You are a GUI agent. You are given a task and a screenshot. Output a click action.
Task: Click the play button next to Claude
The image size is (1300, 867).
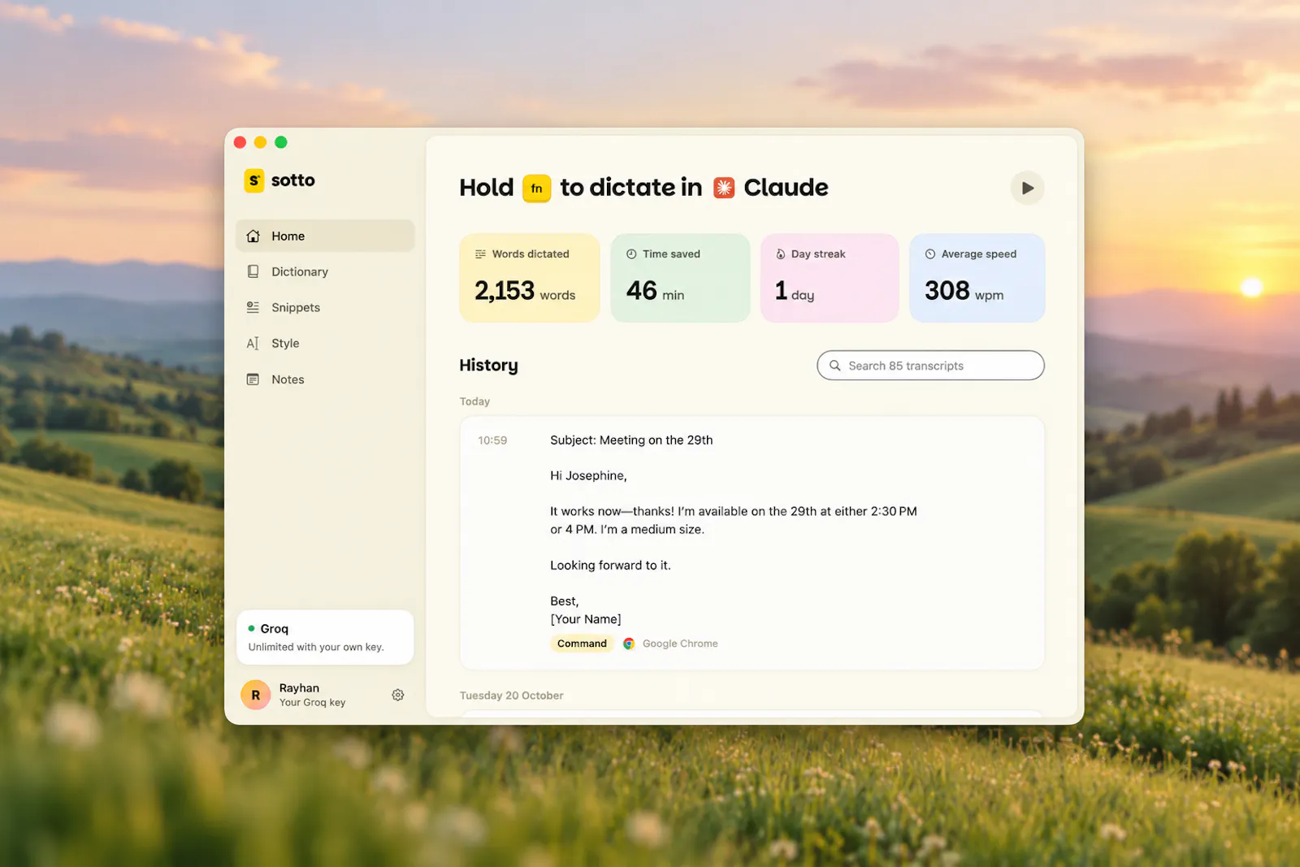click(1027, 188)
